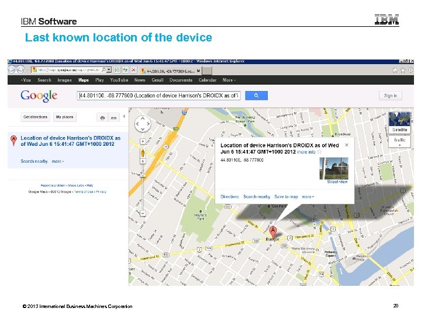Expand the More menu in Google bar
421x315 pixels.
pyautogui.click(x=229, y=80)
